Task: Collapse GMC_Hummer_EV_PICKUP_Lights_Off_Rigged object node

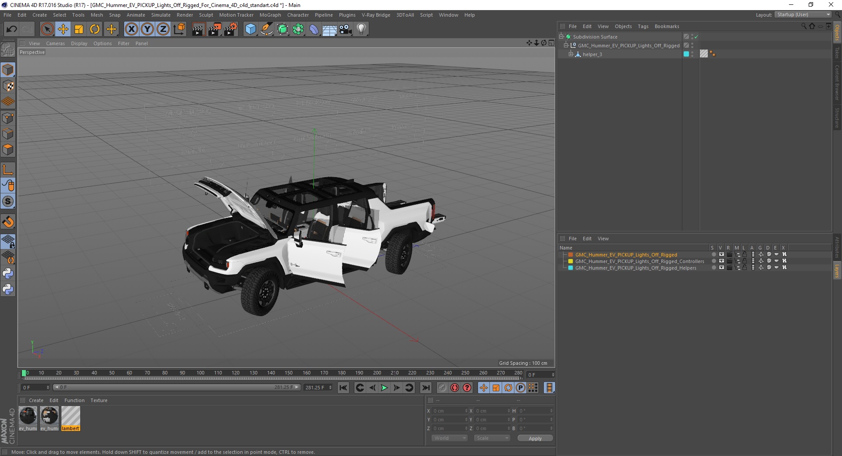Action: point(566,45)
